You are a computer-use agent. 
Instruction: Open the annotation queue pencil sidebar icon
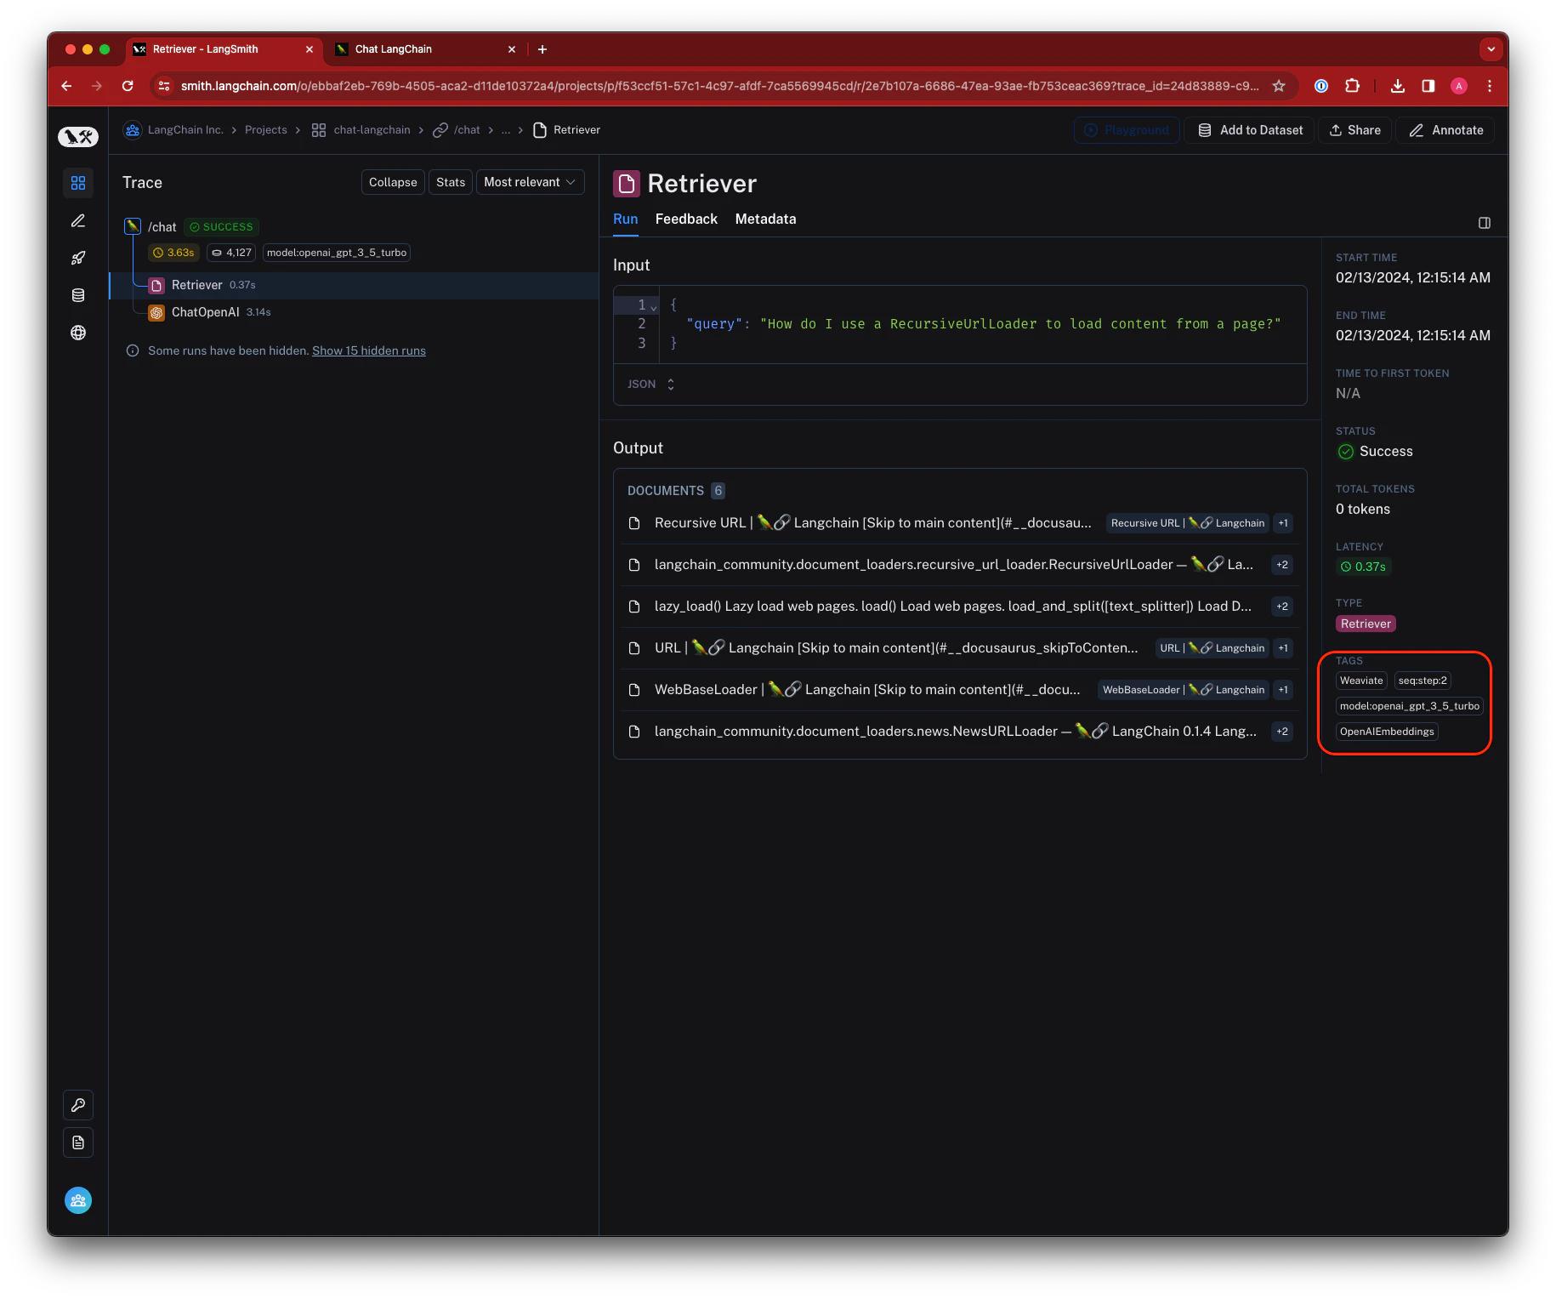point(78,220)
